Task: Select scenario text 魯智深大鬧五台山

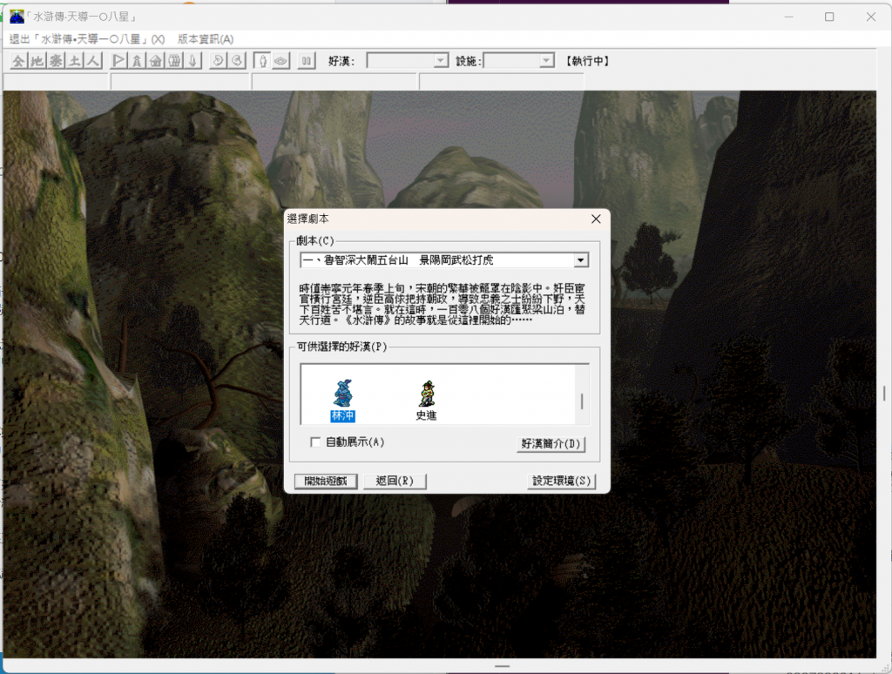Action: point(366,260)
